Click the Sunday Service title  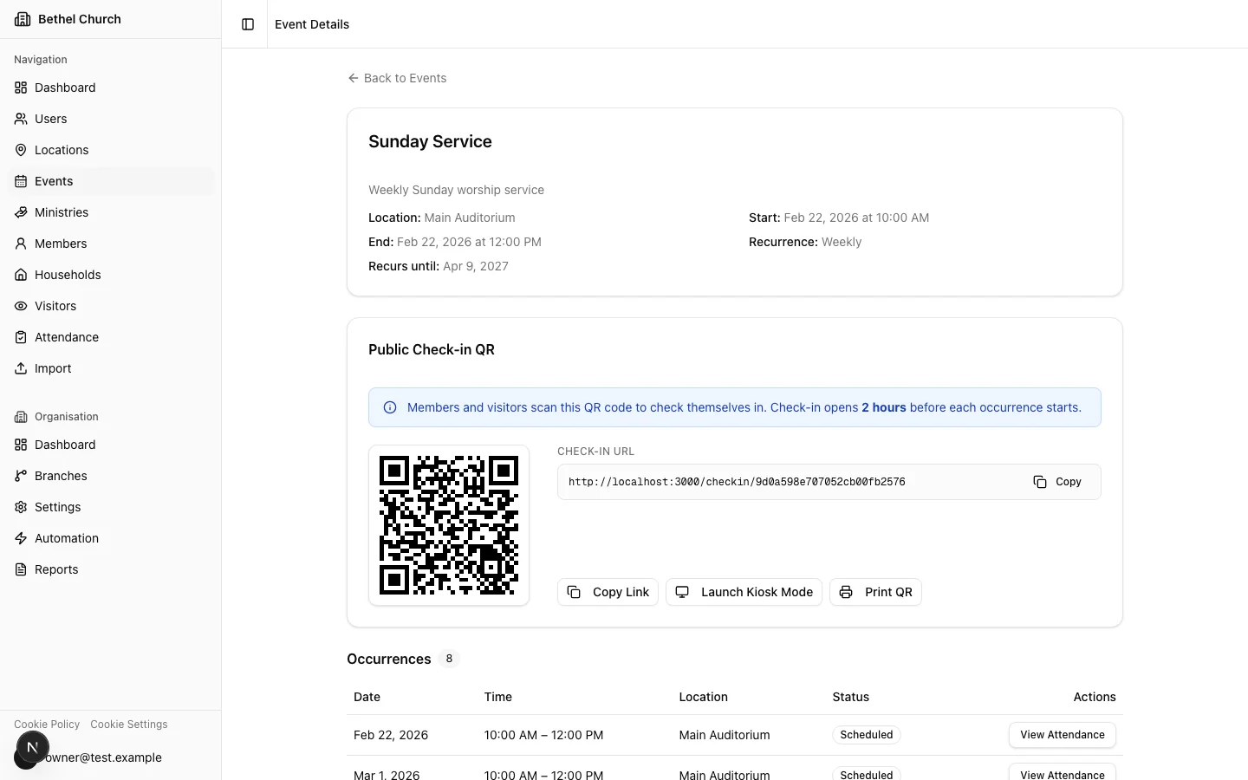(430, 141)
